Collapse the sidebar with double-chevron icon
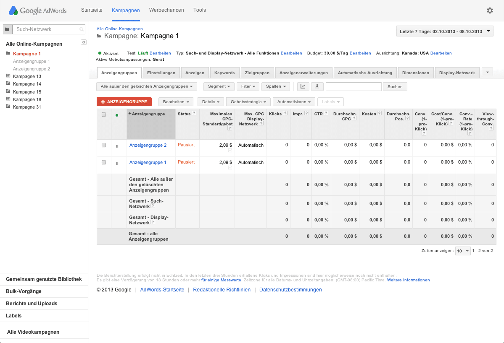The width and height of the screenshot is (504, 343). (84, 42)
